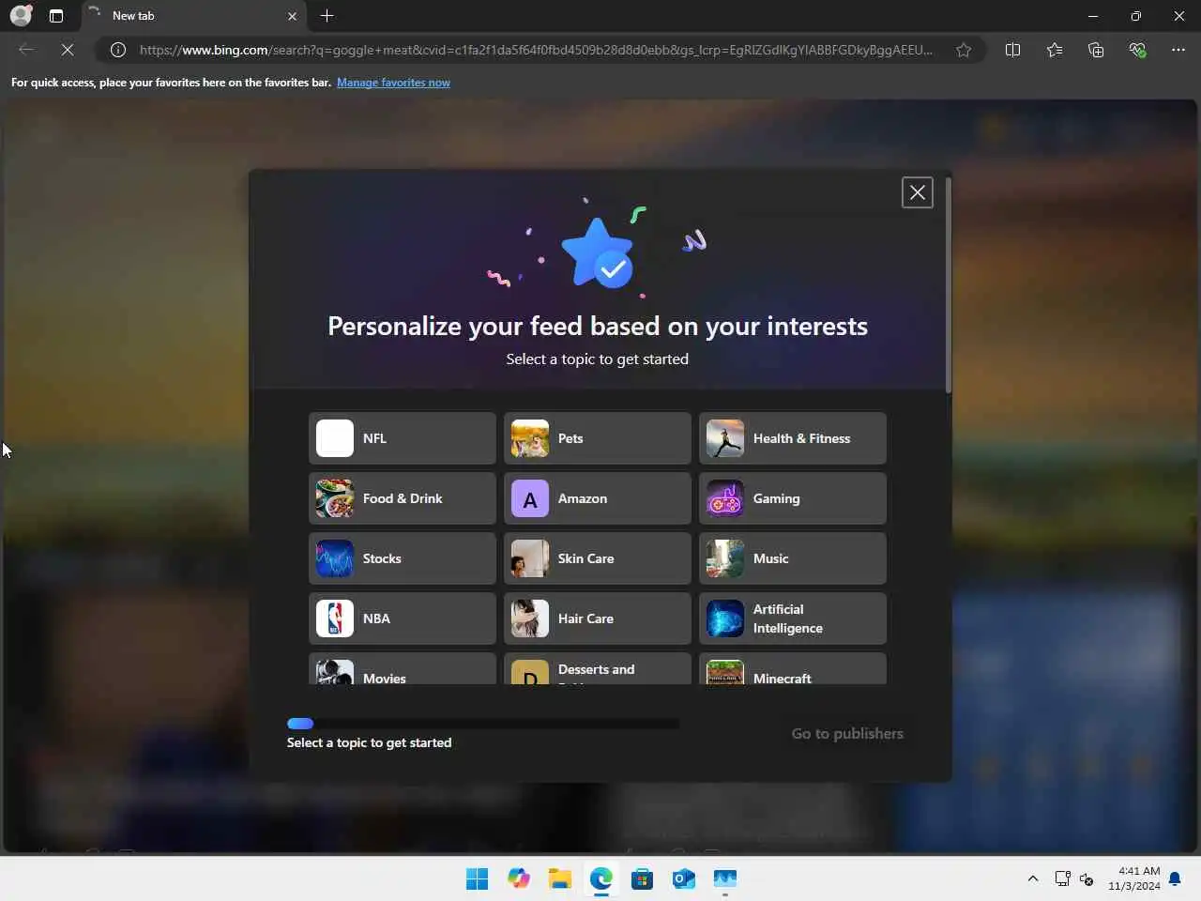This screenshot has width=1201, height=901.
Task: Switch to the New tab tab
Action: tap(193, 16)
